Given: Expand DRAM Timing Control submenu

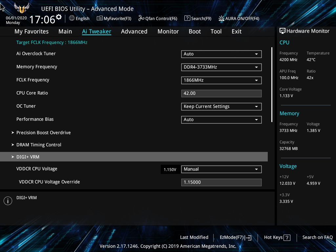Looking at the screenshot, I should (x=39, y=145).
